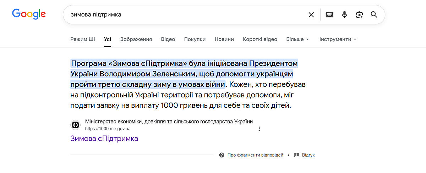426x173 pixels.
Task: Select the Відео tab
Action: [x=168, y=39]
